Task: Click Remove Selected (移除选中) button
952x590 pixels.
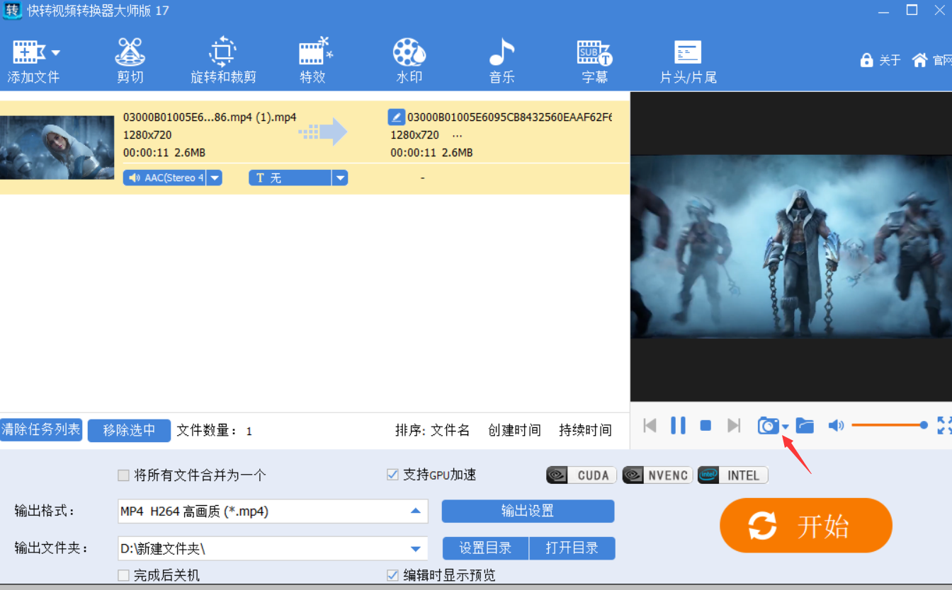Action: [129, 430]
